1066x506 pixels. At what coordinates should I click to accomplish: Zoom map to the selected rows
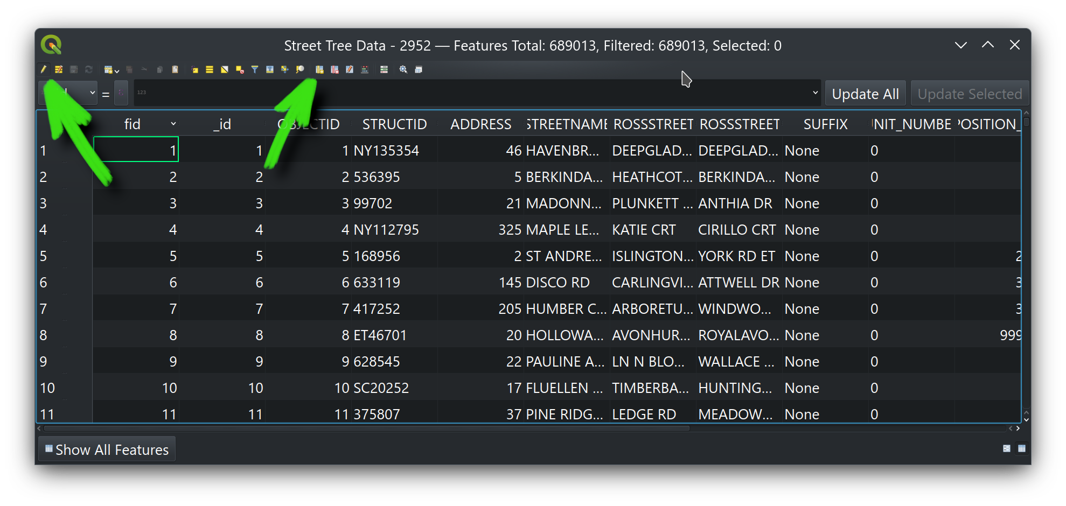300,69
